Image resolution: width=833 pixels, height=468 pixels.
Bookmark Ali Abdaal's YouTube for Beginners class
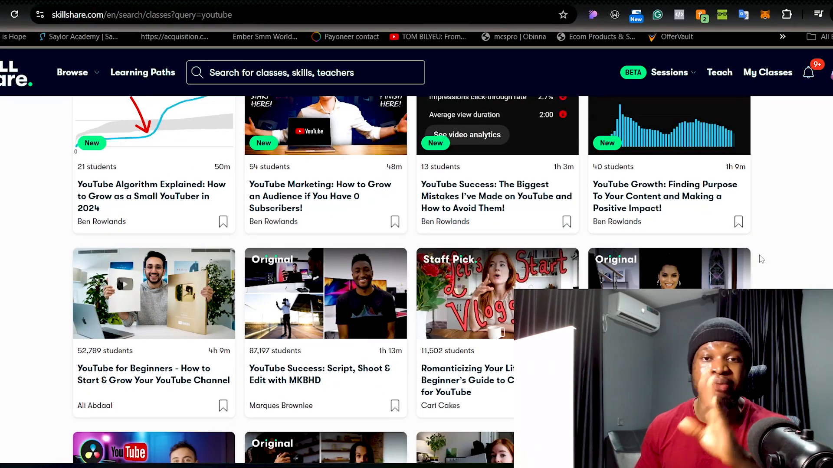[x=223, y=406]
